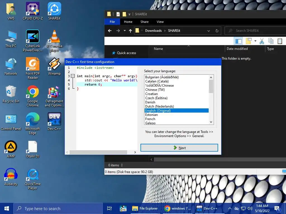The image size is (286, 214).
Task: Expand the recent locations dropdown arrow
Action: click(125, 31)
